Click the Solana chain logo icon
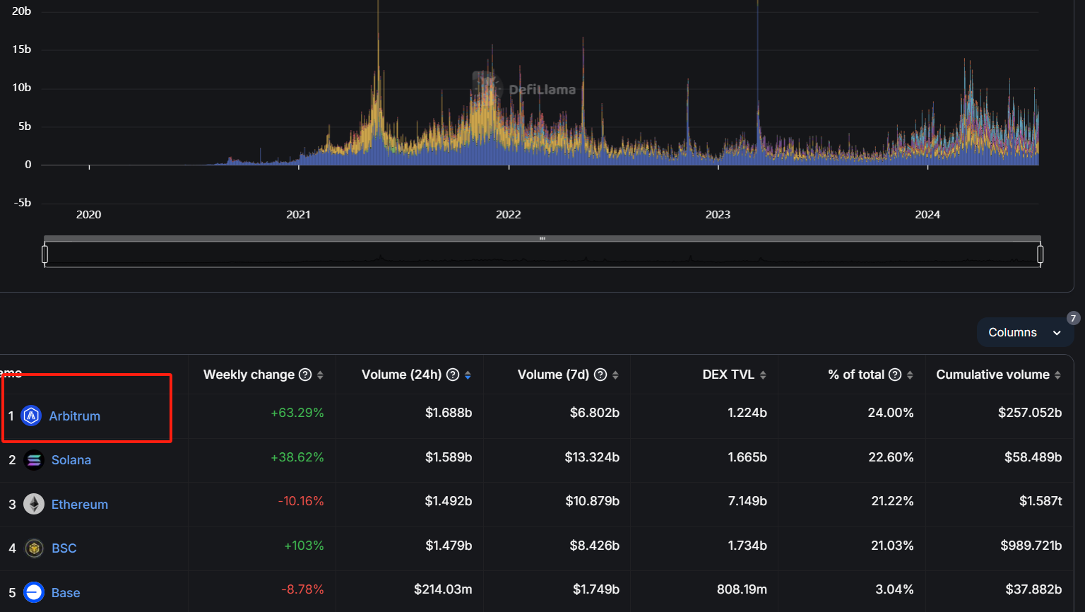This screenshot has height=612, width=1085. tap(34, 460)
